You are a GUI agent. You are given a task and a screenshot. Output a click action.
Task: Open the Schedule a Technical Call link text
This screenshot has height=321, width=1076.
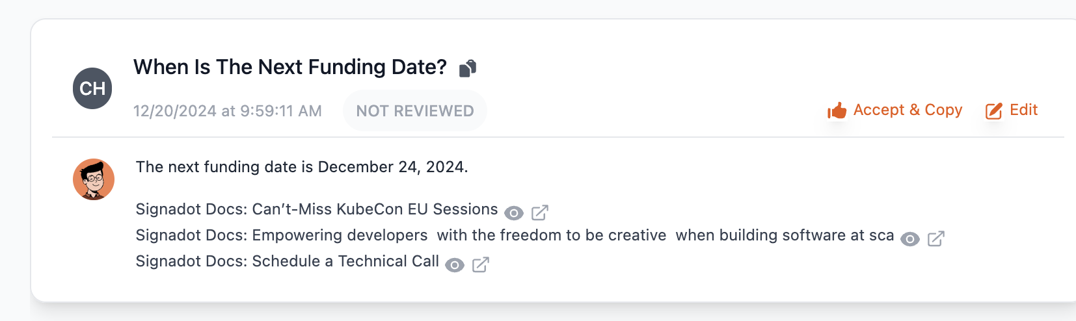coord(287,261)
